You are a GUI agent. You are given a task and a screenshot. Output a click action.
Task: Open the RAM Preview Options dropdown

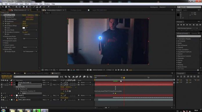point(187,28)
